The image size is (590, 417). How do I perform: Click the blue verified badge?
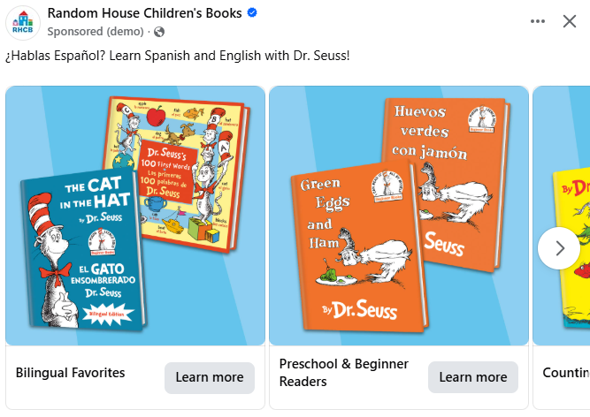click(252, 12)
